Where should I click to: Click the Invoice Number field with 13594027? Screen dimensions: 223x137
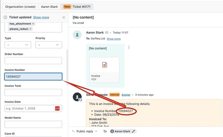click(x=33, y=76)
